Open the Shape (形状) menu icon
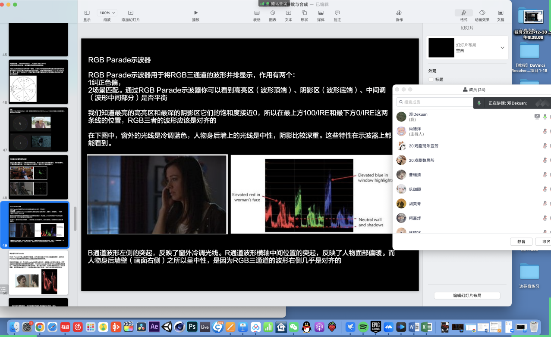551x337 pixels. (304, 13)
